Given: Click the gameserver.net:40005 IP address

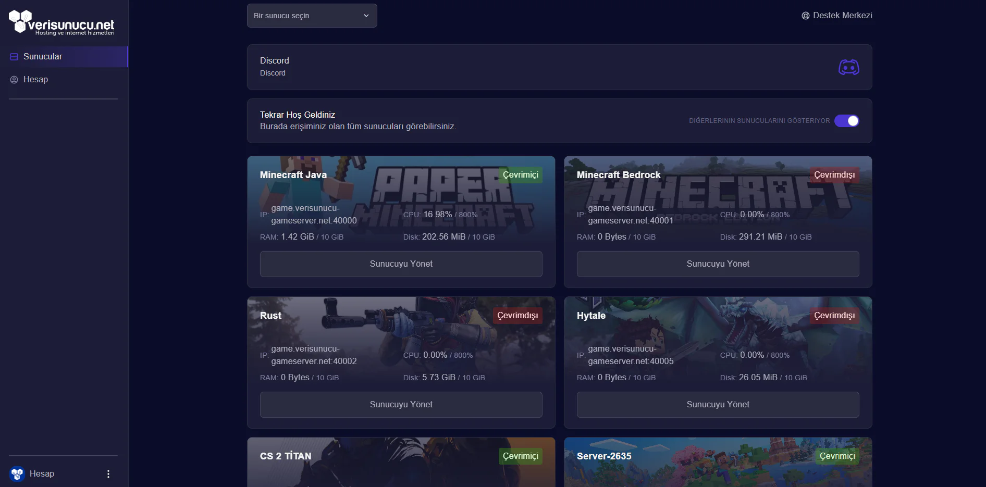Looking at the screenshot, I should [x=631, y=355].
